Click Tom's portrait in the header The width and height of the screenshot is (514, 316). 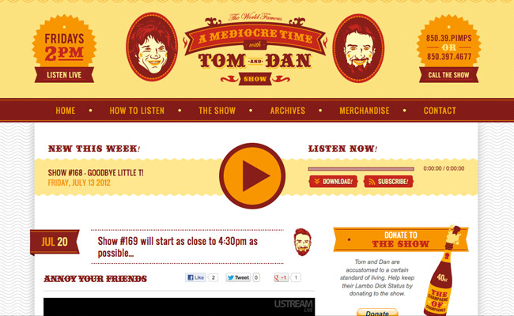point(152,47)
